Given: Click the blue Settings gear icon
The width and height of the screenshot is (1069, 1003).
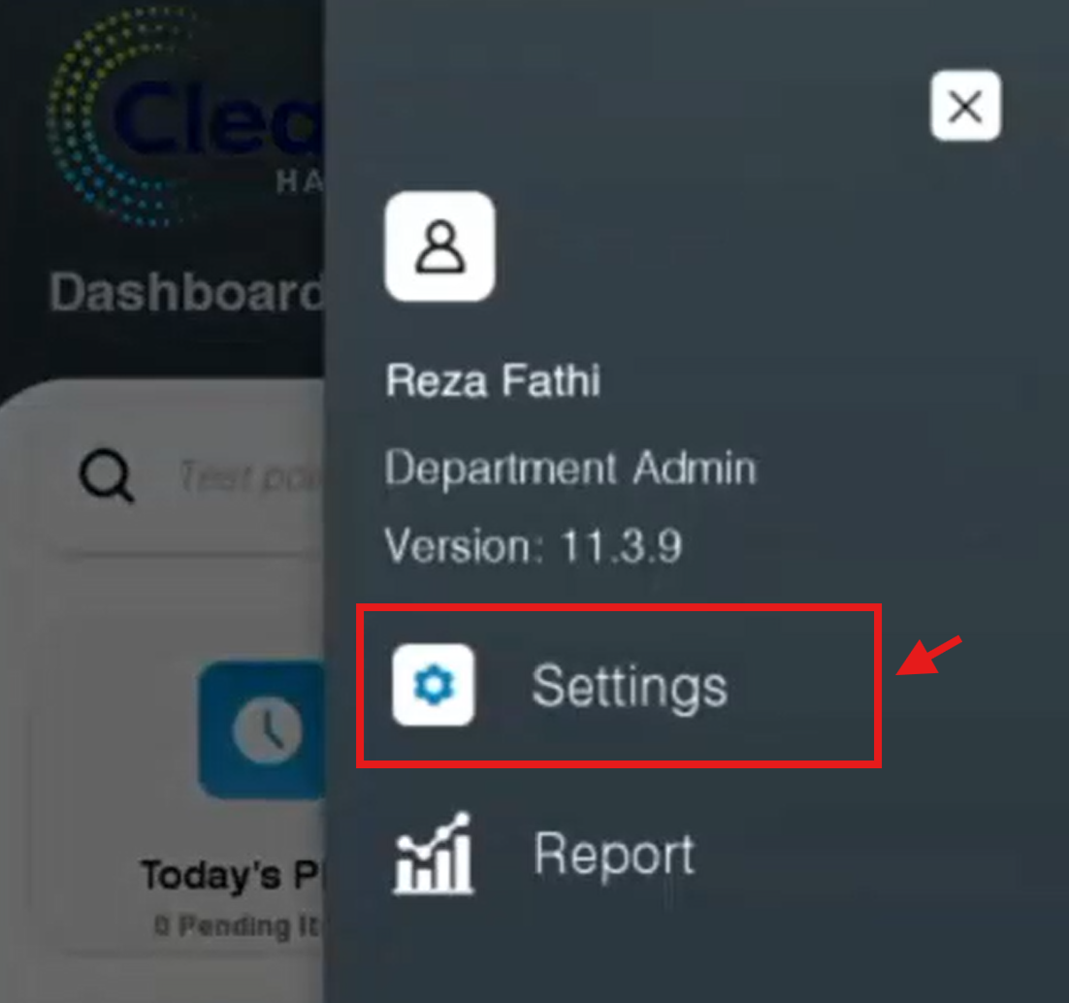Looking at the screenshot, I should tap(433, 685).
